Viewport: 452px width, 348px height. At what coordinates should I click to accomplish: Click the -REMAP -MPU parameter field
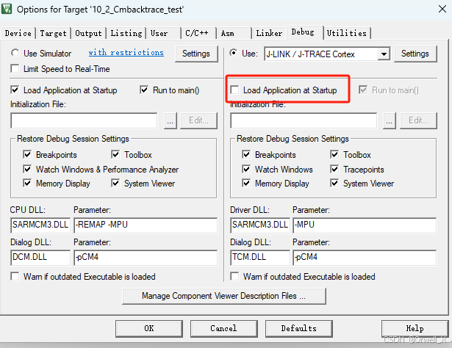coord(146,225)
